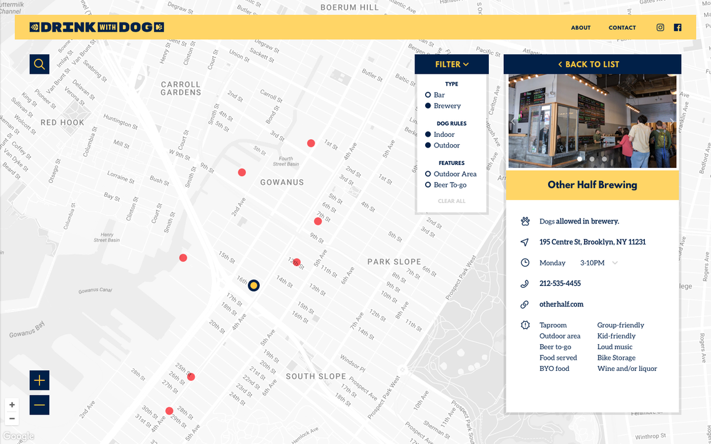Click the paw icon beside dog rules

[525, 221]
